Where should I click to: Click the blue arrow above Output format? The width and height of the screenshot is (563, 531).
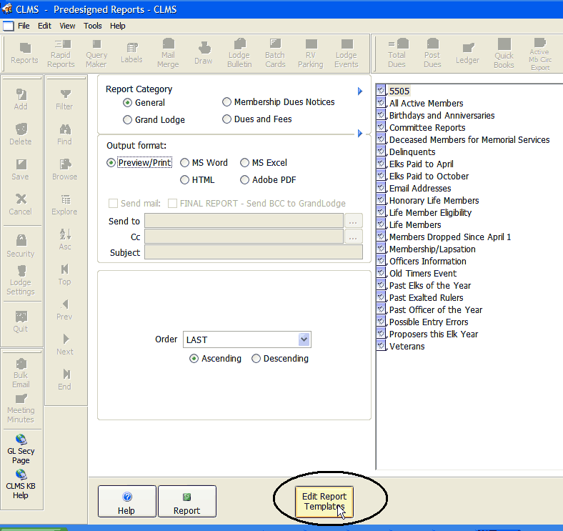(x=361, y=133)
